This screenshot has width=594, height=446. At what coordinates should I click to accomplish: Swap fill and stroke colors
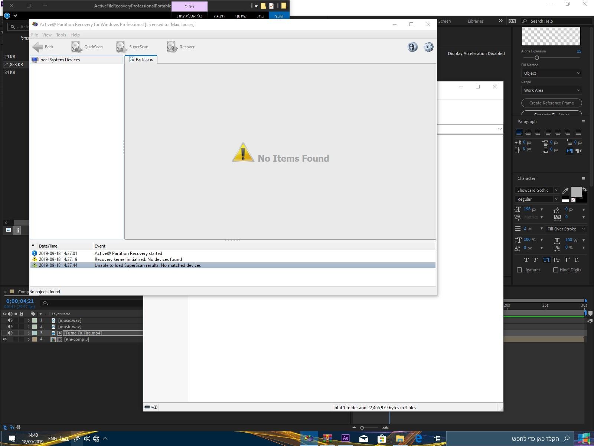584,190
